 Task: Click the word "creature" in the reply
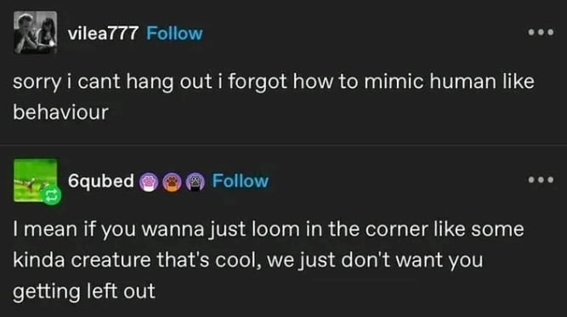[111, 260]
